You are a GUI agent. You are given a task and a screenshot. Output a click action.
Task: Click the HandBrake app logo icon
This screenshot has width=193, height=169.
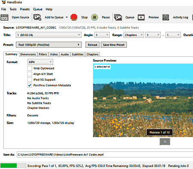[3, 2]
